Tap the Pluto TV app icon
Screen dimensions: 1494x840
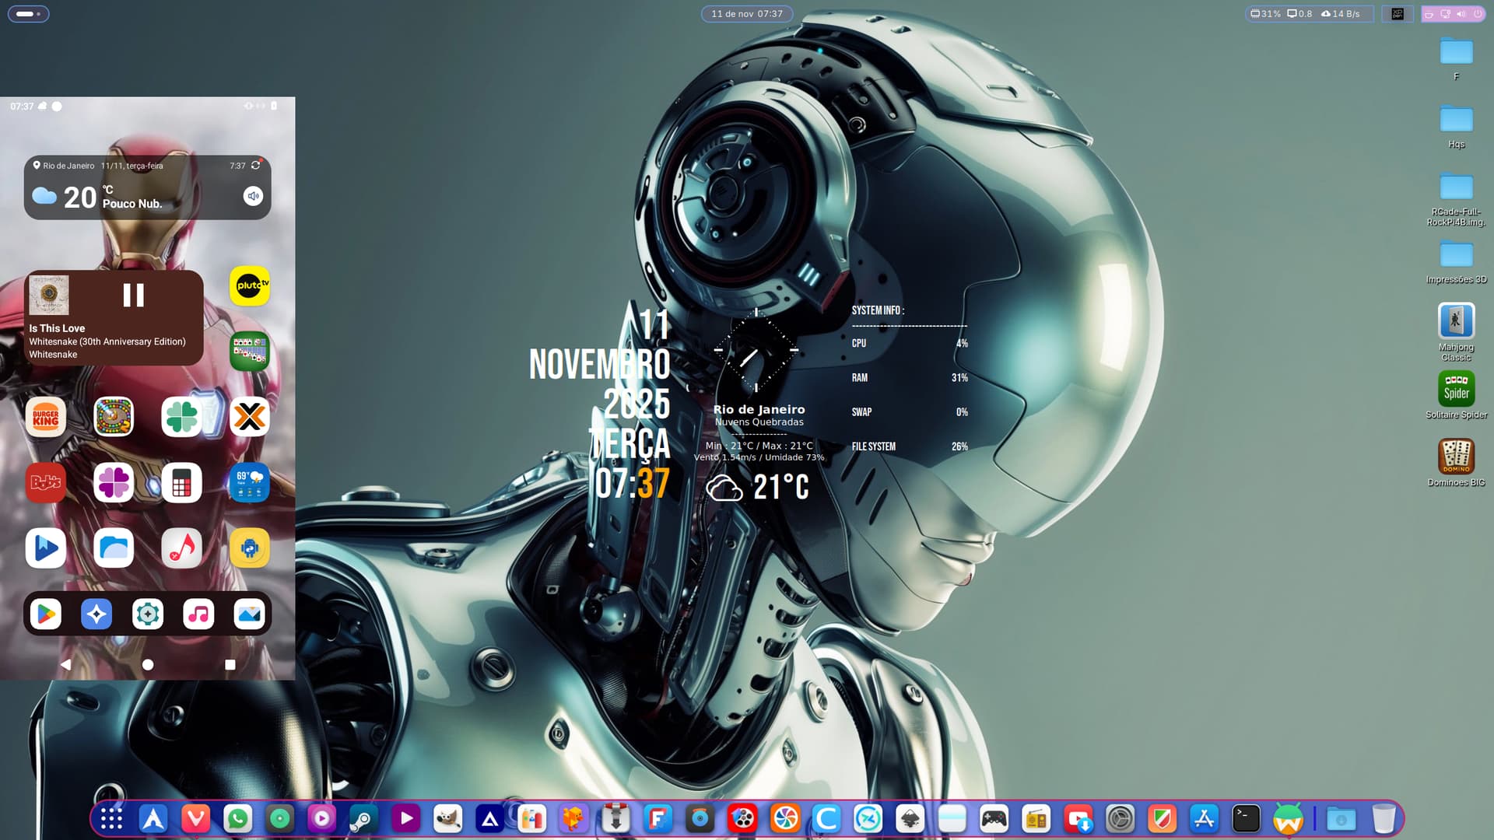(250, 285)
